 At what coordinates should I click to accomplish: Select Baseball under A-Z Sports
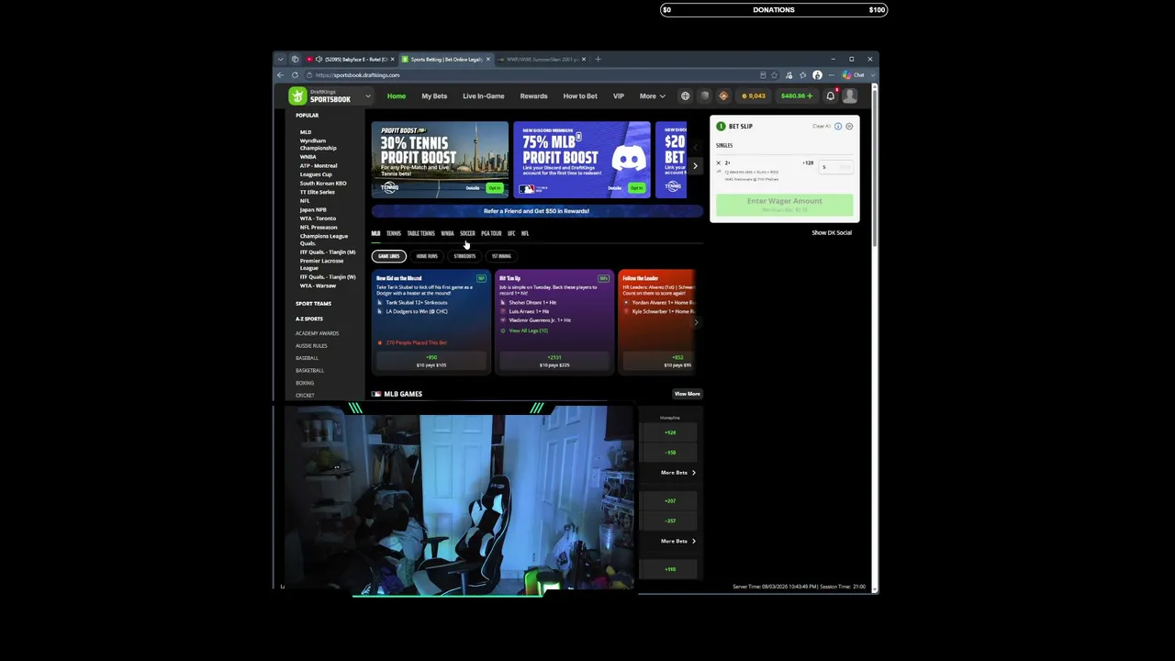click(307, 358)
